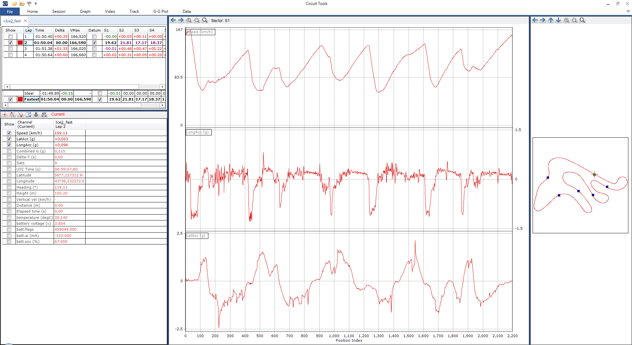Screen dimensions: 632x345
Task: Enable the Combined G channel checkbox
Action: click(x=9, y=151)
